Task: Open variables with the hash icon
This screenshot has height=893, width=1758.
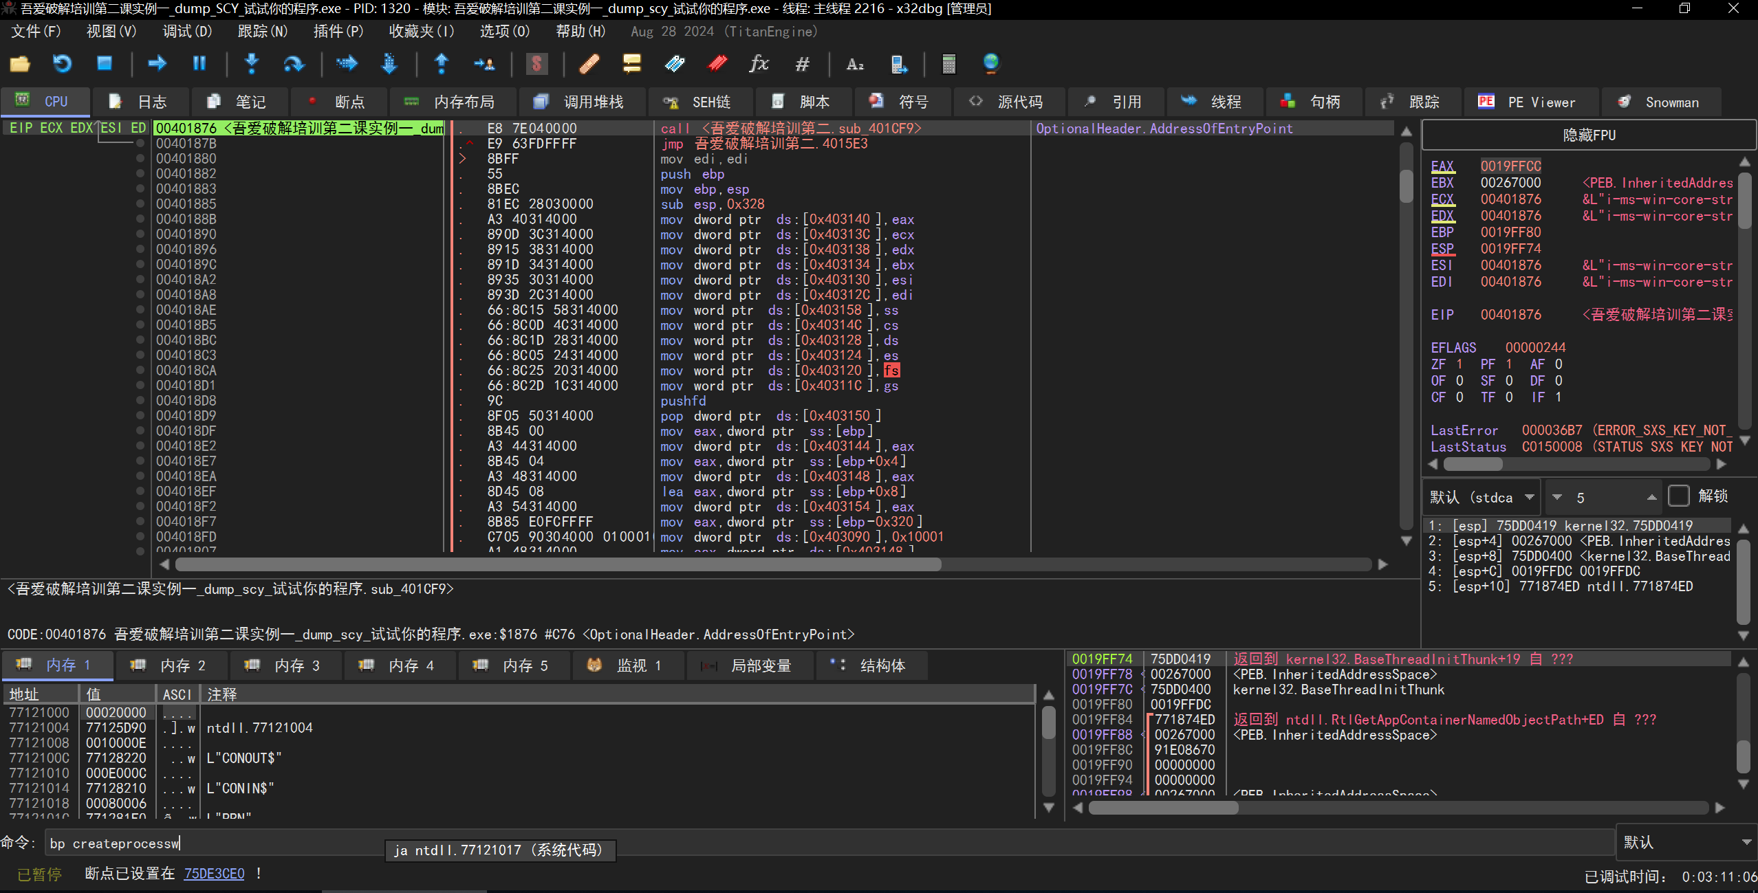Action: pos(802,64)
